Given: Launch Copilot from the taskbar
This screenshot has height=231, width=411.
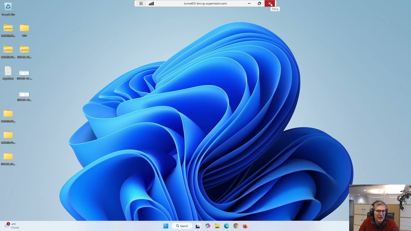Looking at the screenshot, I should pyautogui.click(x=208, y=226).
